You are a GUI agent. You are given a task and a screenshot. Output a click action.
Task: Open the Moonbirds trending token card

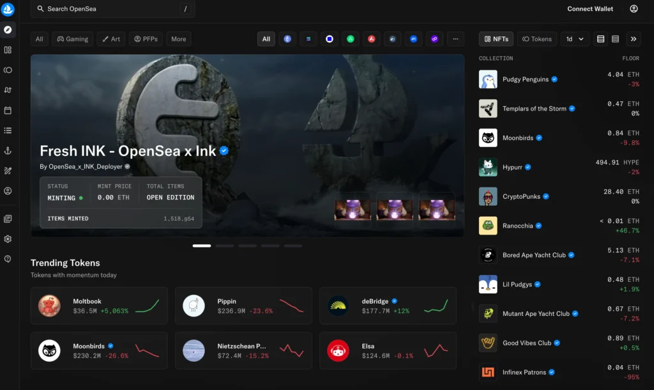(99, 350)
